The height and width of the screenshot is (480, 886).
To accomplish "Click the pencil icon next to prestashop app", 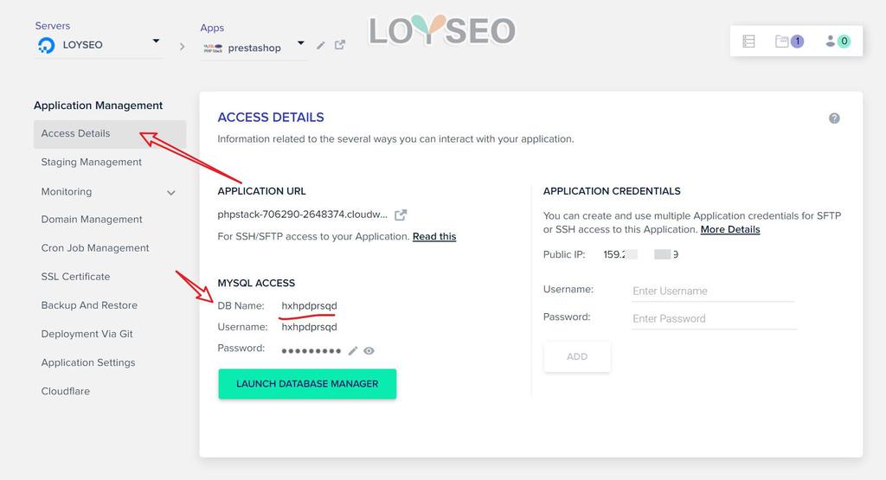I will (x=321, y=45).
